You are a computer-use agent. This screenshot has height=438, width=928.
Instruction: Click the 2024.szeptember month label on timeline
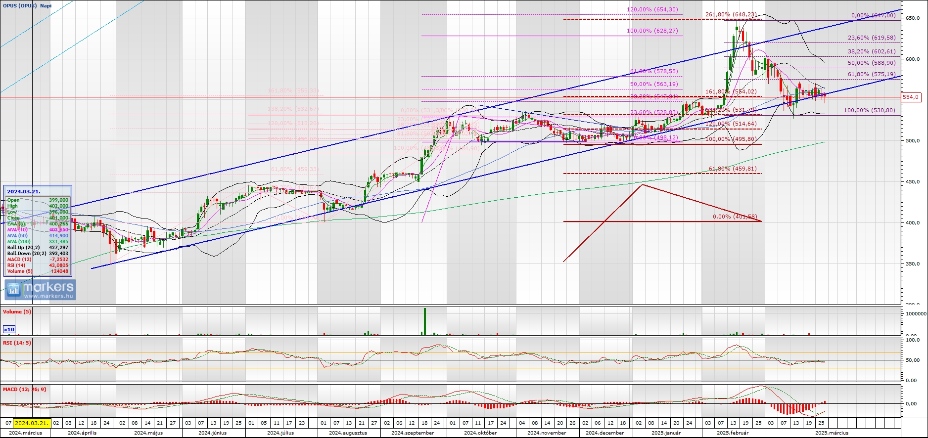(x=413, y=433)
